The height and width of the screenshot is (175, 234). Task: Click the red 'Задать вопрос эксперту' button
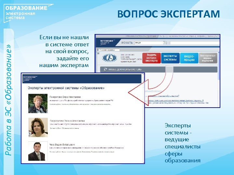[151, 58]
